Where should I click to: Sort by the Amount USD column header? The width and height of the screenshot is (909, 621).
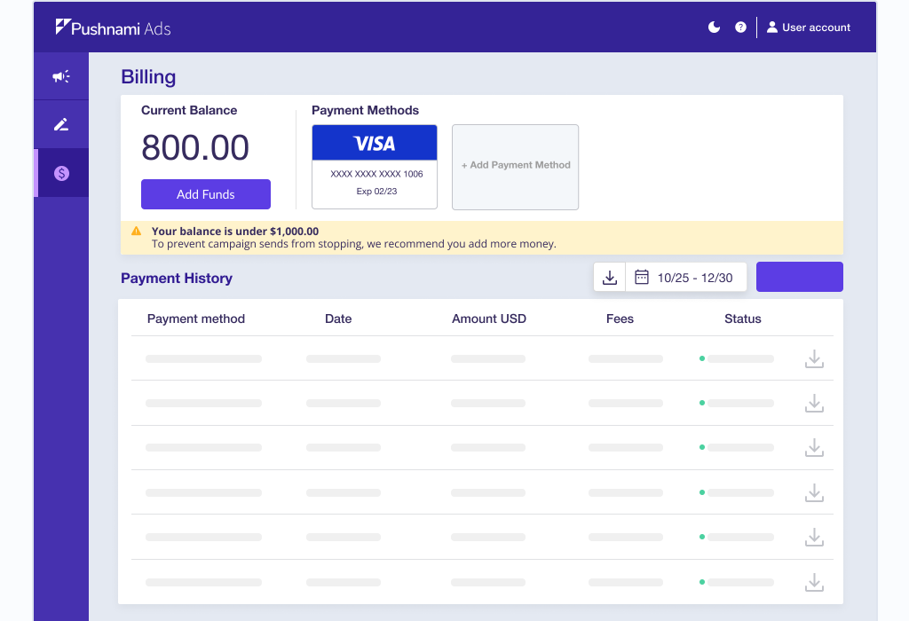click(x=488, y=318)
